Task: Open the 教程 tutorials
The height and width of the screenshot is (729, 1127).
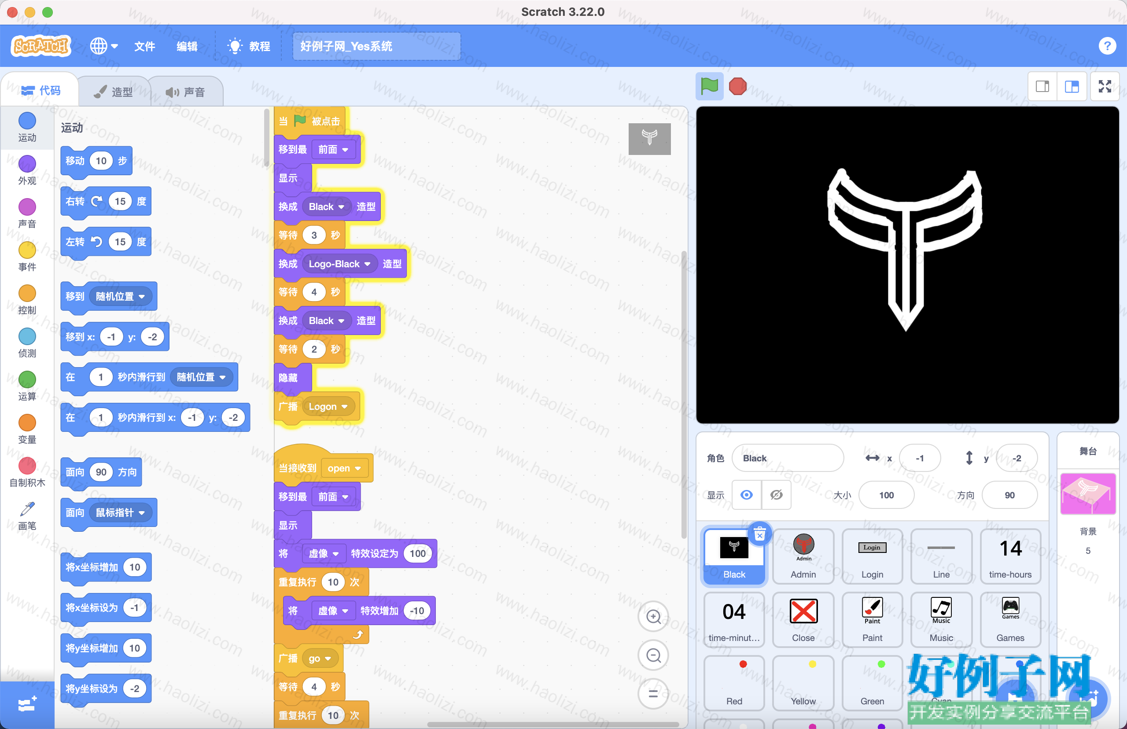Action: click(x=249, y=46)
